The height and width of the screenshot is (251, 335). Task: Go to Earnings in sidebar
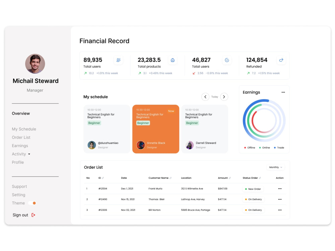(x=20, y=146)
